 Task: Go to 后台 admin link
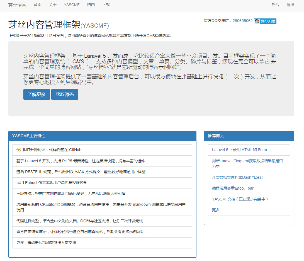click(x=275, y=5)
